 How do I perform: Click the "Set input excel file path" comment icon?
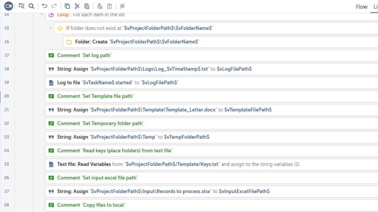click(x=51, y=178)
